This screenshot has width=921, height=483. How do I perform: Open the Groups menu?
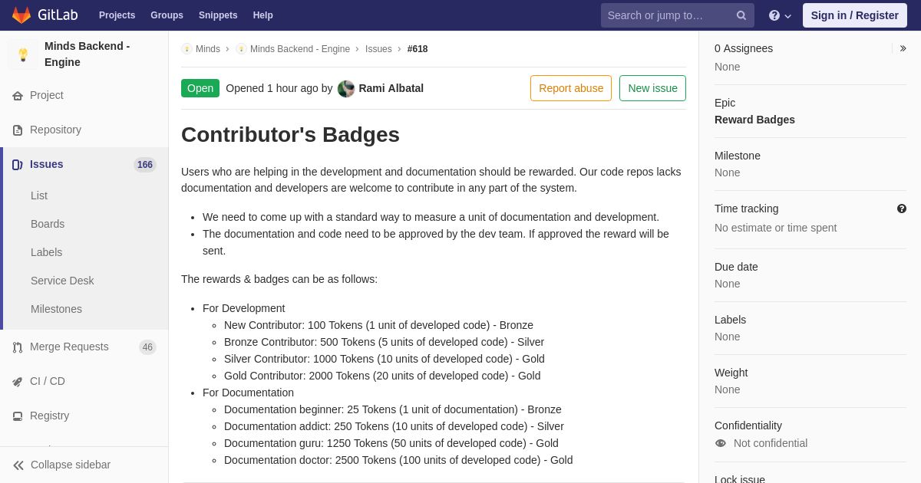point(167,15)
